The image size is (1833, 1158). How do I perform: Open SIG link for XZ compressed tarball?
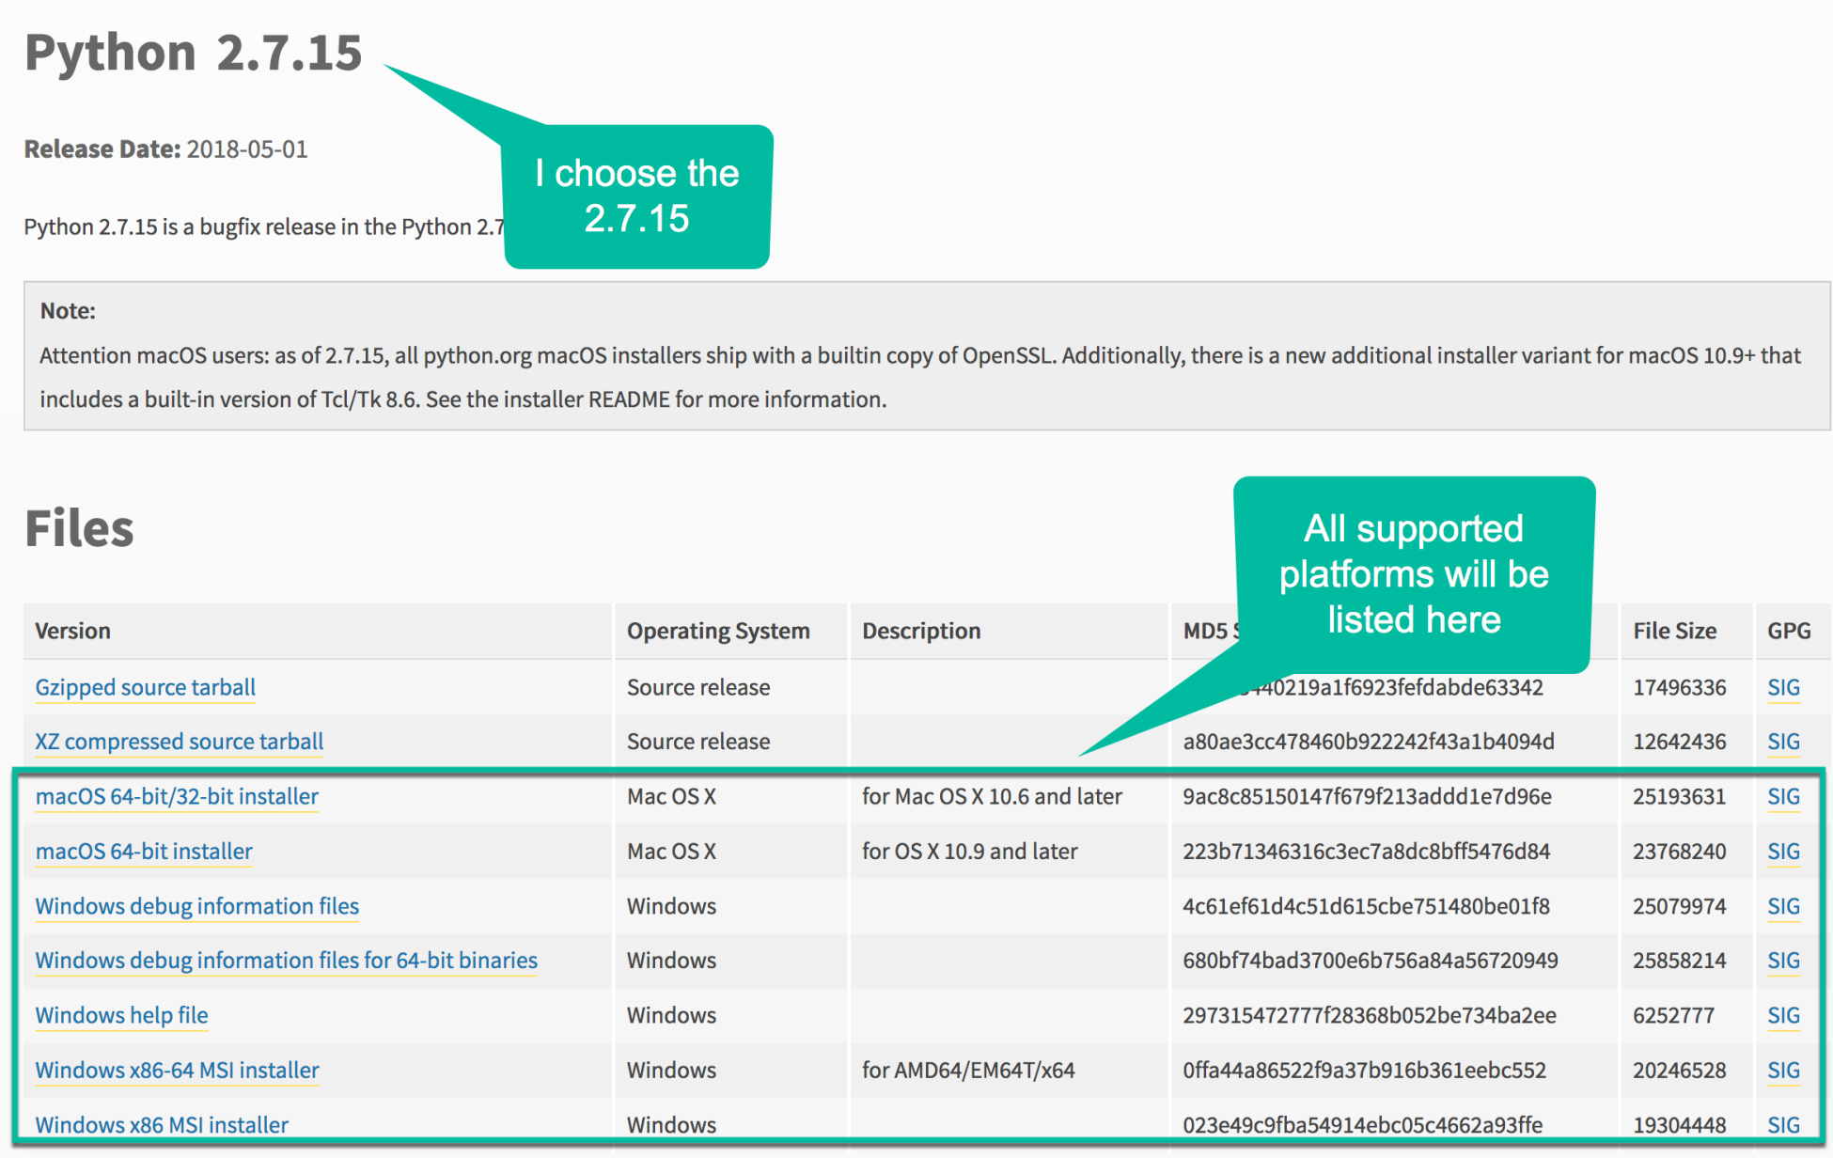point(1783,742)
